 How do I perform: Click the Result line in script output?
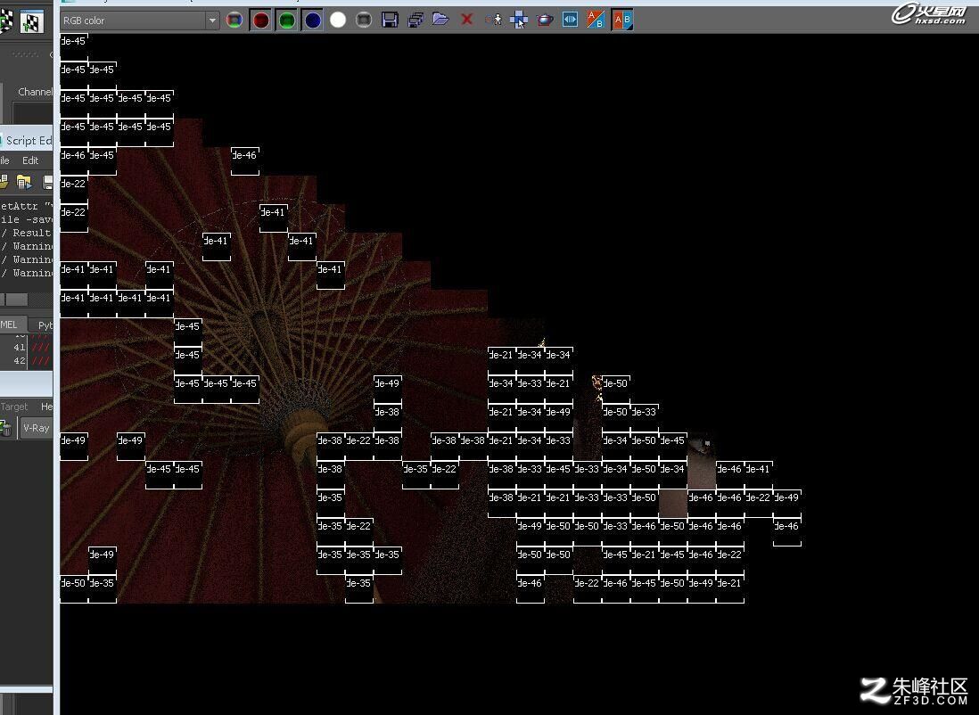click(26, 233)
